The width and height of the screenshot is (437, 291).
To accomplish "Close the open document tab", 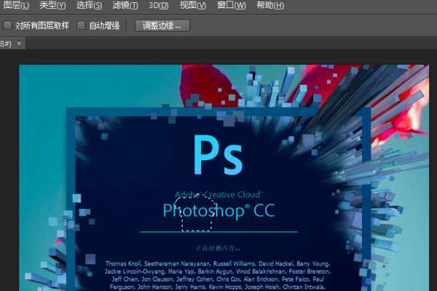I will [19, 44].
